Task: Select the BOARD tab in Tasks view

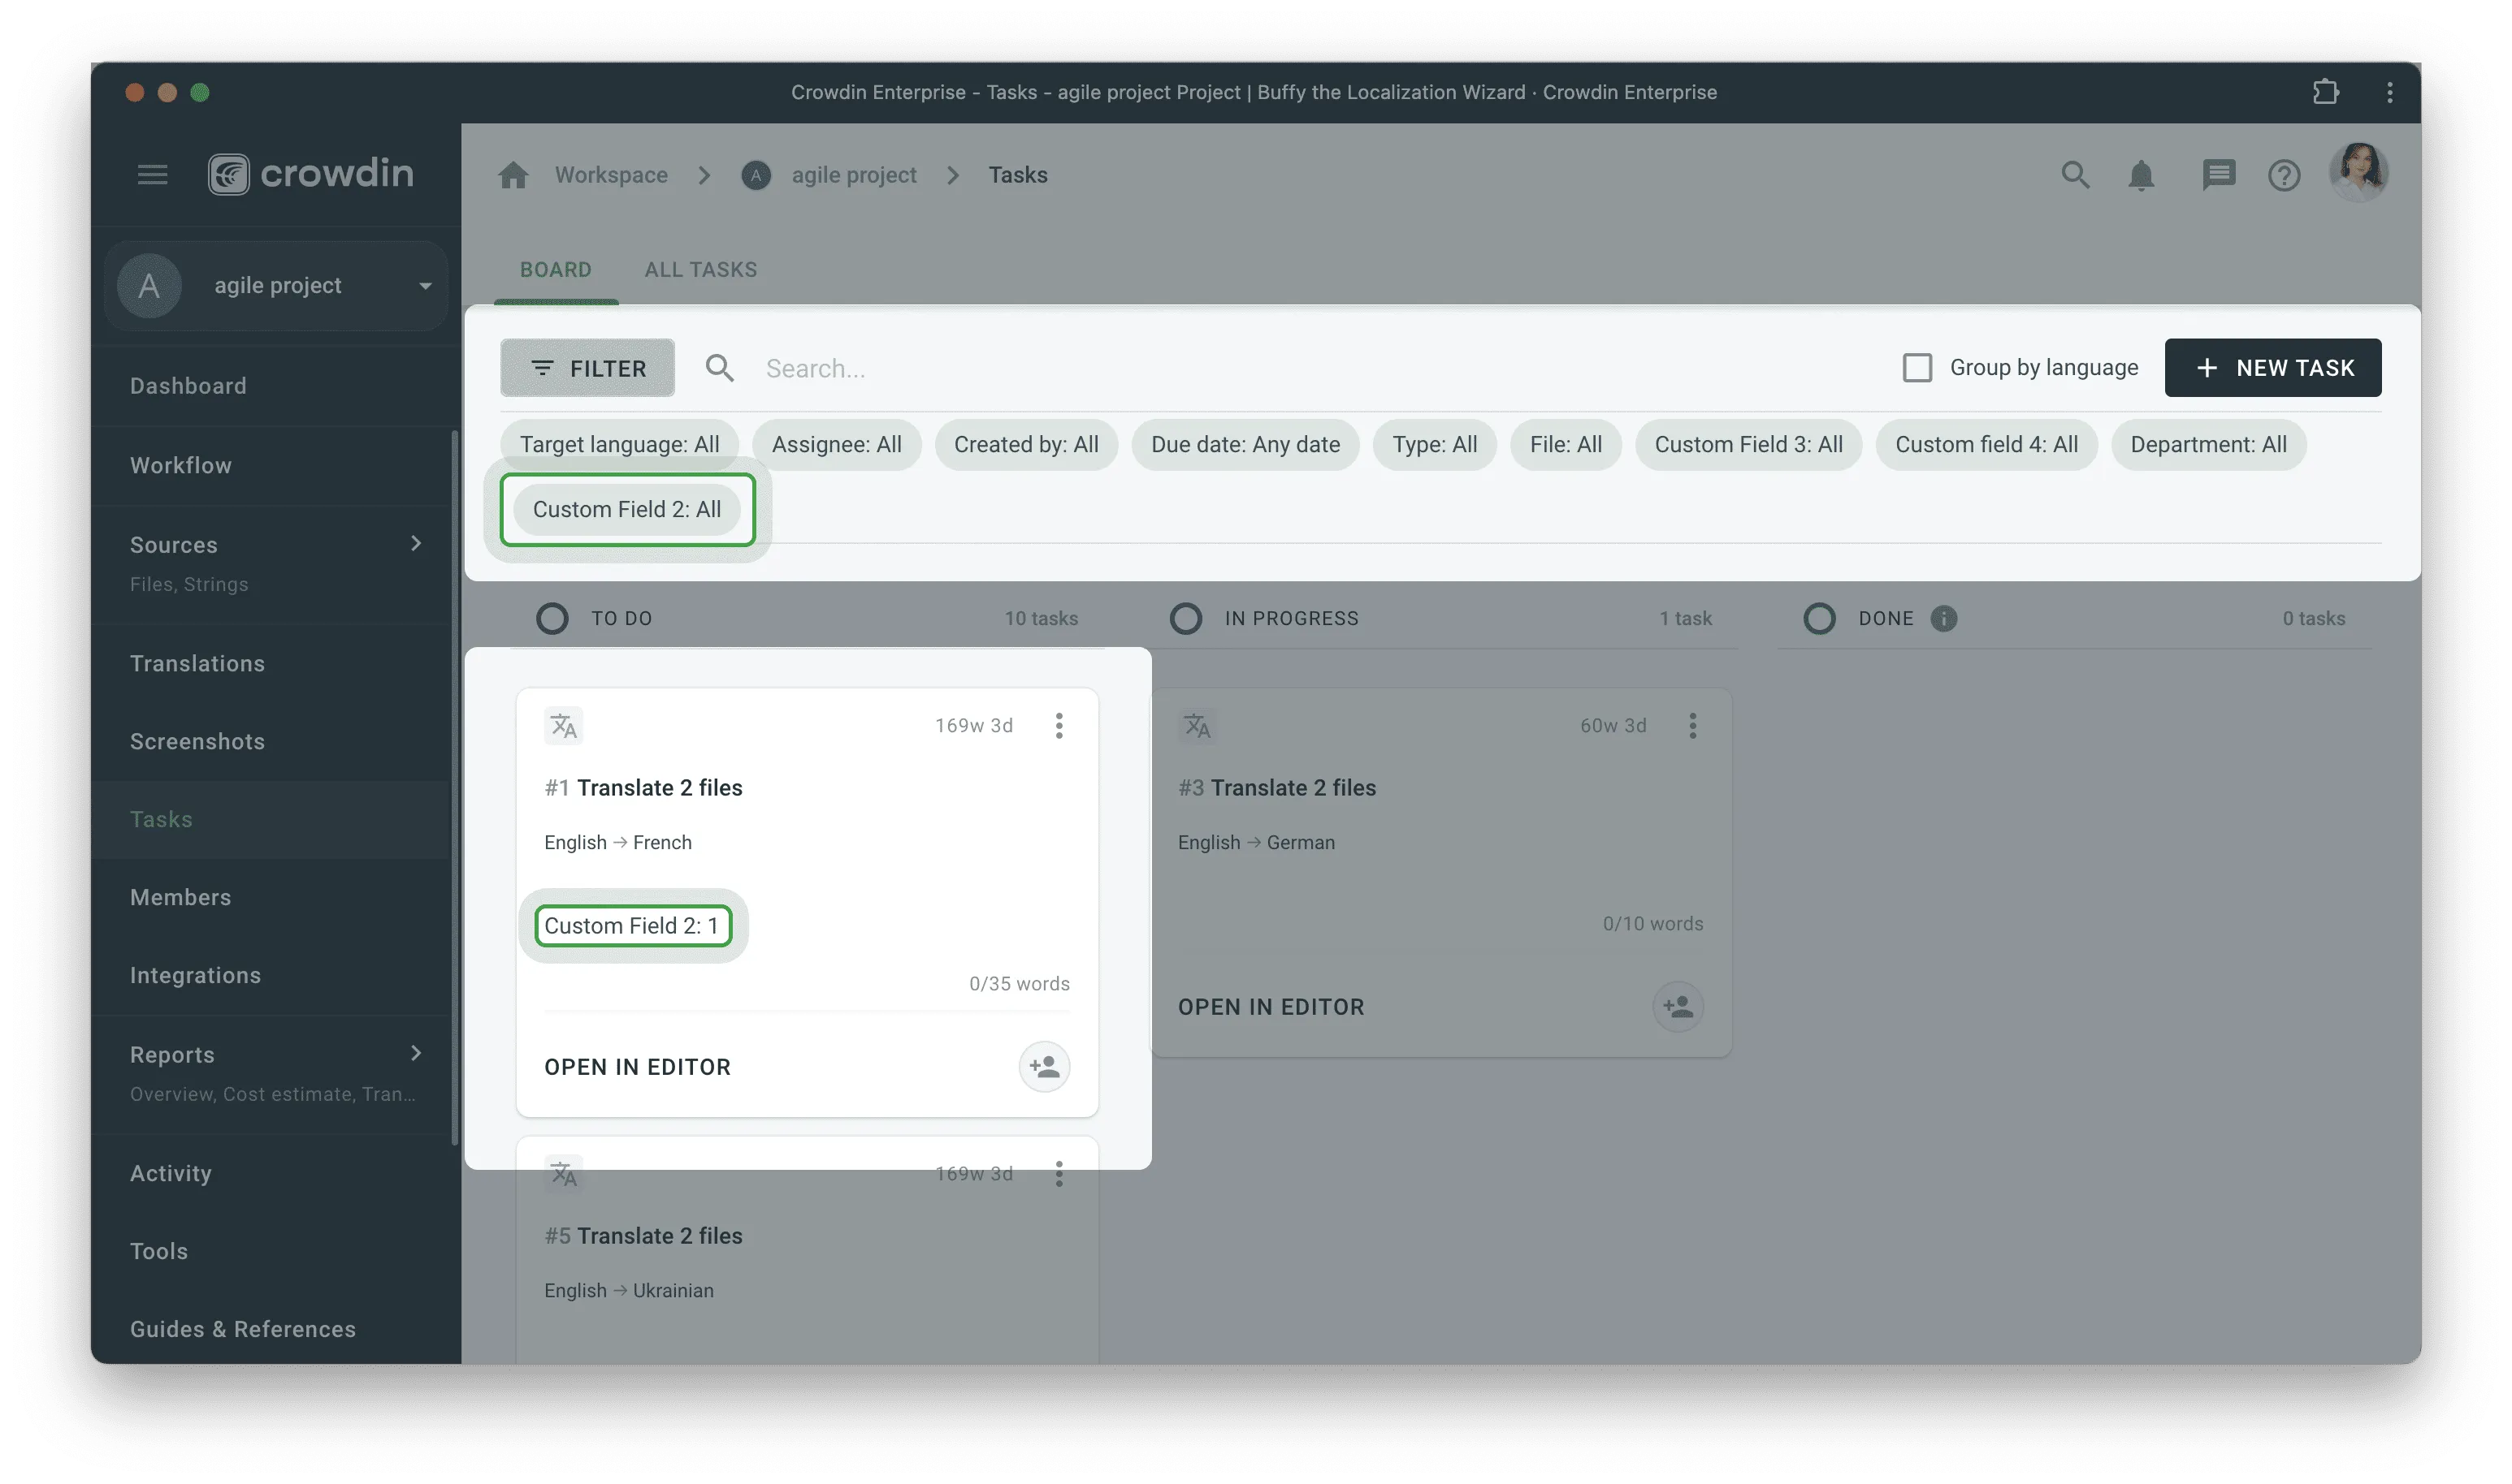Action: 555,269
